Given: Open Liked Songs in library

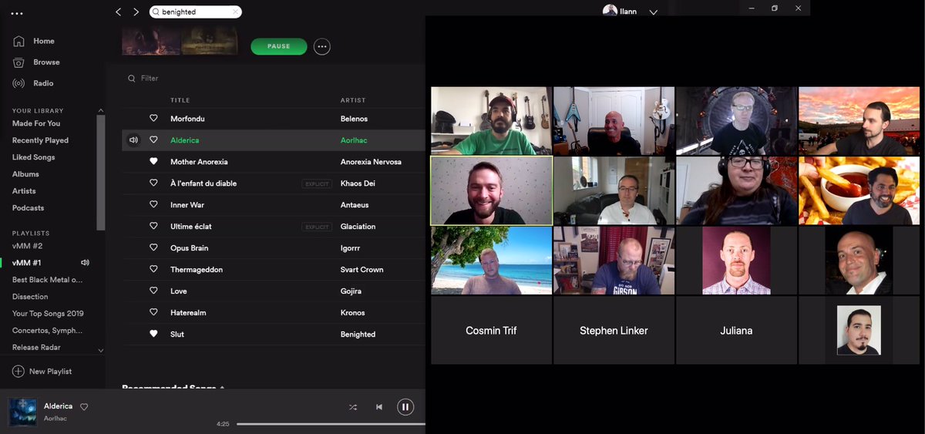Looking at the screenshot, I should 33,157.
